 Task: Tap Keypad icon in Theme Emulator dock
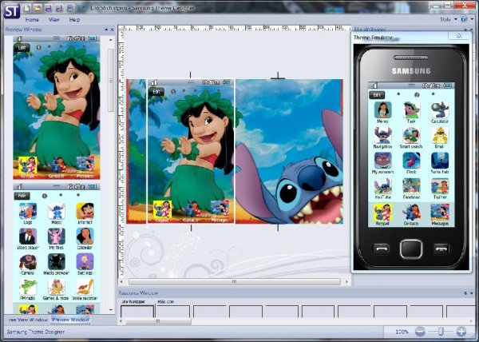[x=382, y=214]
